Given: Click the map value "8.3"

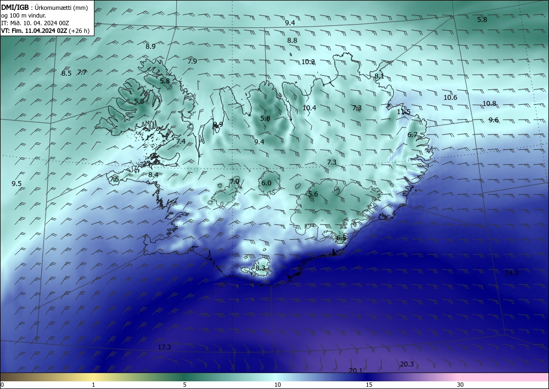Looking at the screenshot, I should [260, 268].
